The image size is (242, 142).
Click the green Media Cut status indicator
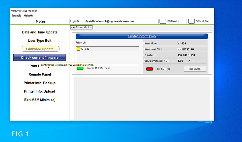(x=80, y=68)
